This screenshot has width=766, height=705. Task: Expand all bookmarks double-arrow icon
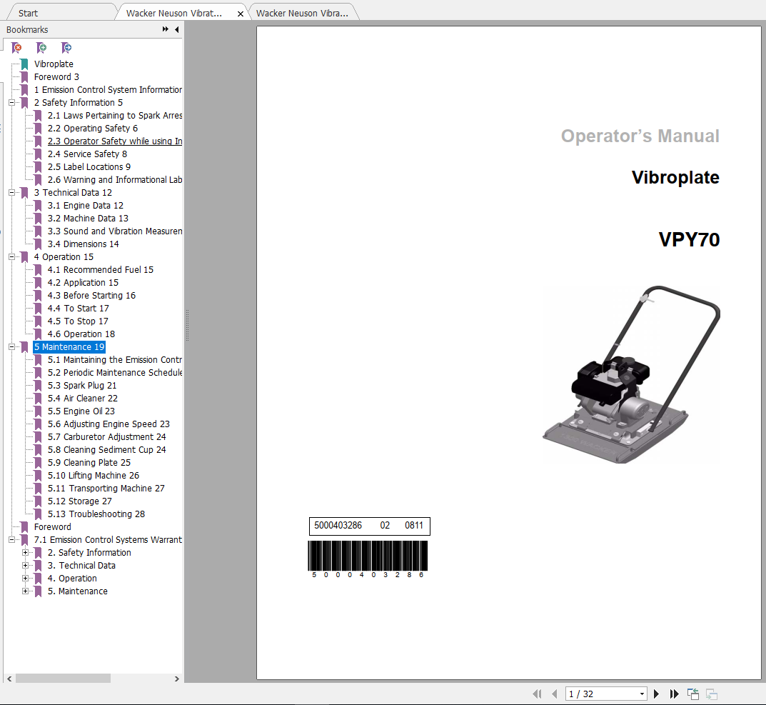(x=166, y=29)
